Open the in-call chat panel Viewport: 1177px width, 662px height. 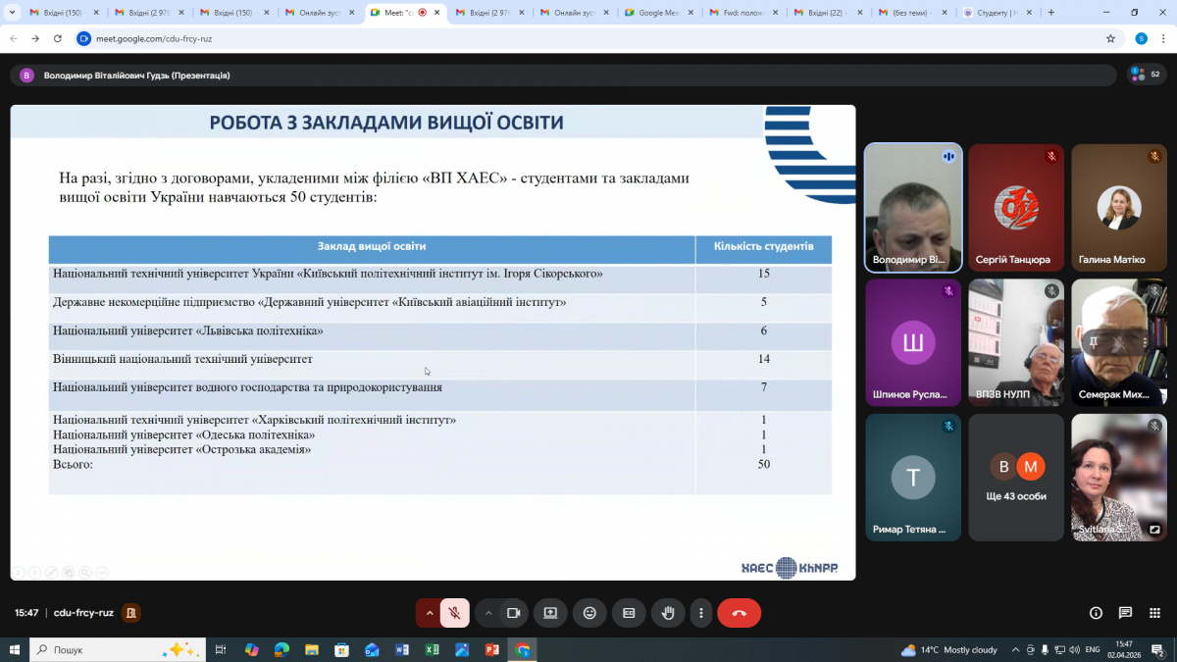(1125, 613)
